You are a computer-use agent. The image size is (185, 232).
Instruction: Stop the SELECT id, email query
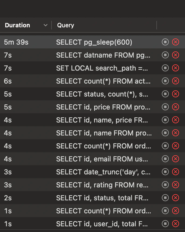tap(165, 159)
